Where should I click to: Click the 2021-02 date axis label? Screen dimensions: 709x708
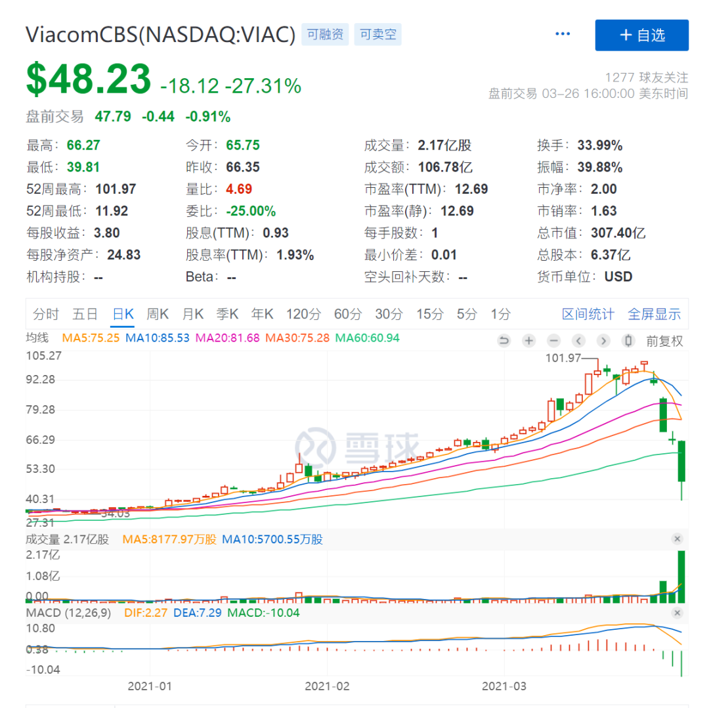(x=327, y=686)
